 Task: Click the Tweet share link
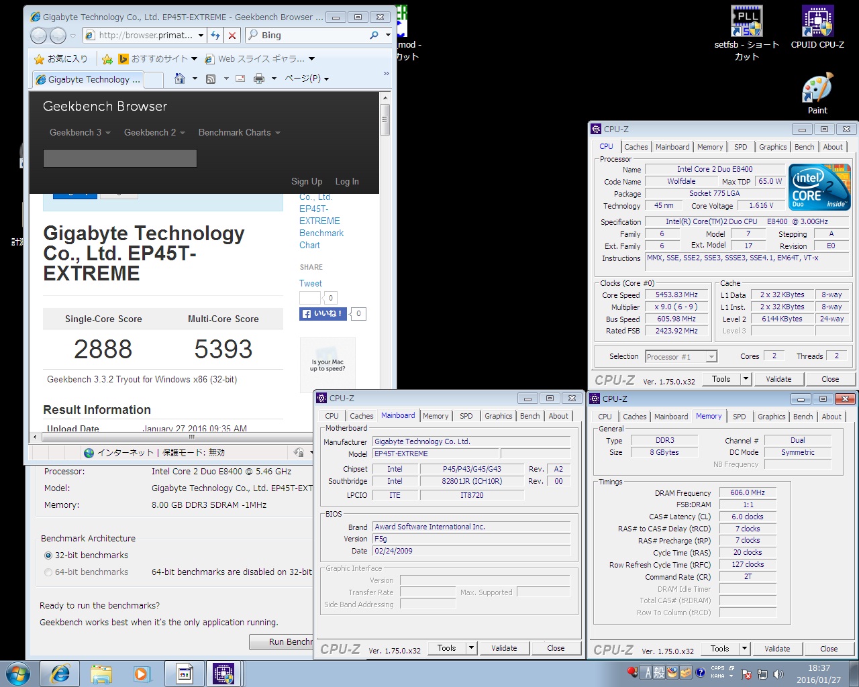click(x=311, y=283)
